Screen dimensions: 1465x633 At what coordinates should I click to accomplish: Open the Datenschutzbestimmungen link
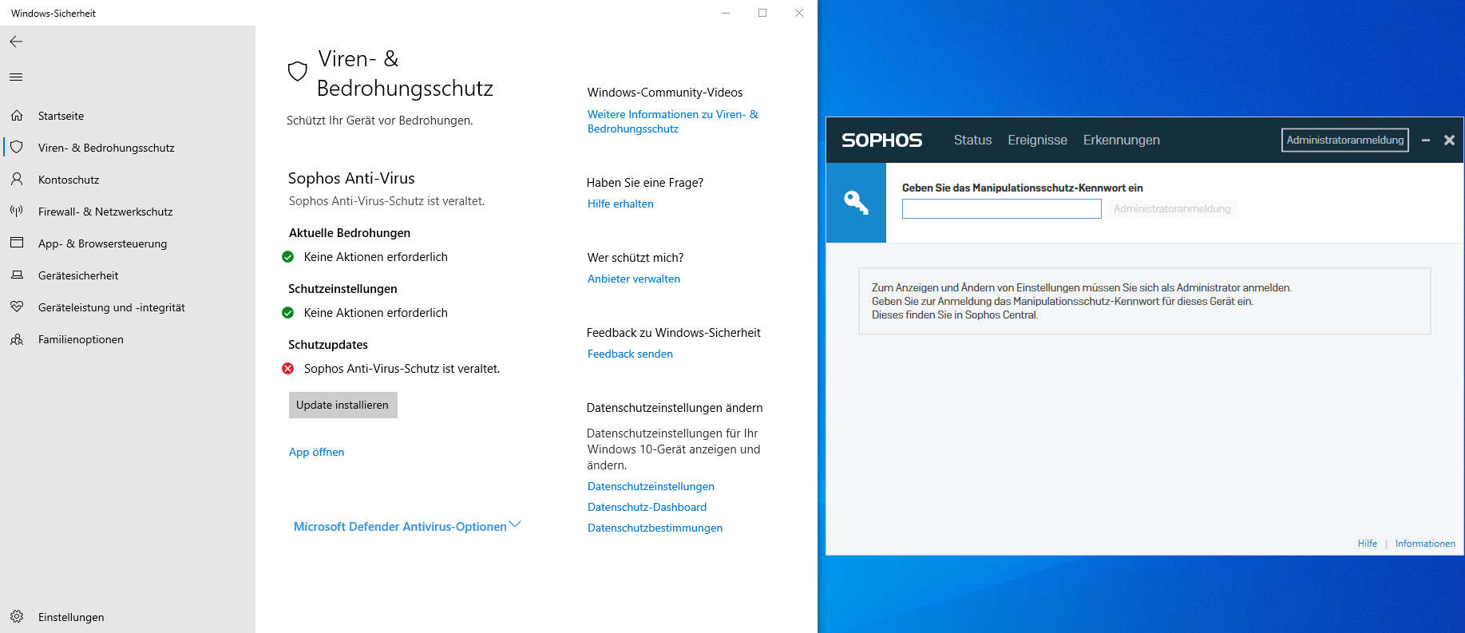[x=655, y=528]
